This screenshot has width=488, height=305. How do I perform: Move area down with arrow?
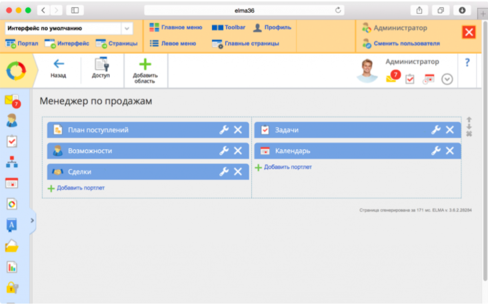click(x=469, y=127)
